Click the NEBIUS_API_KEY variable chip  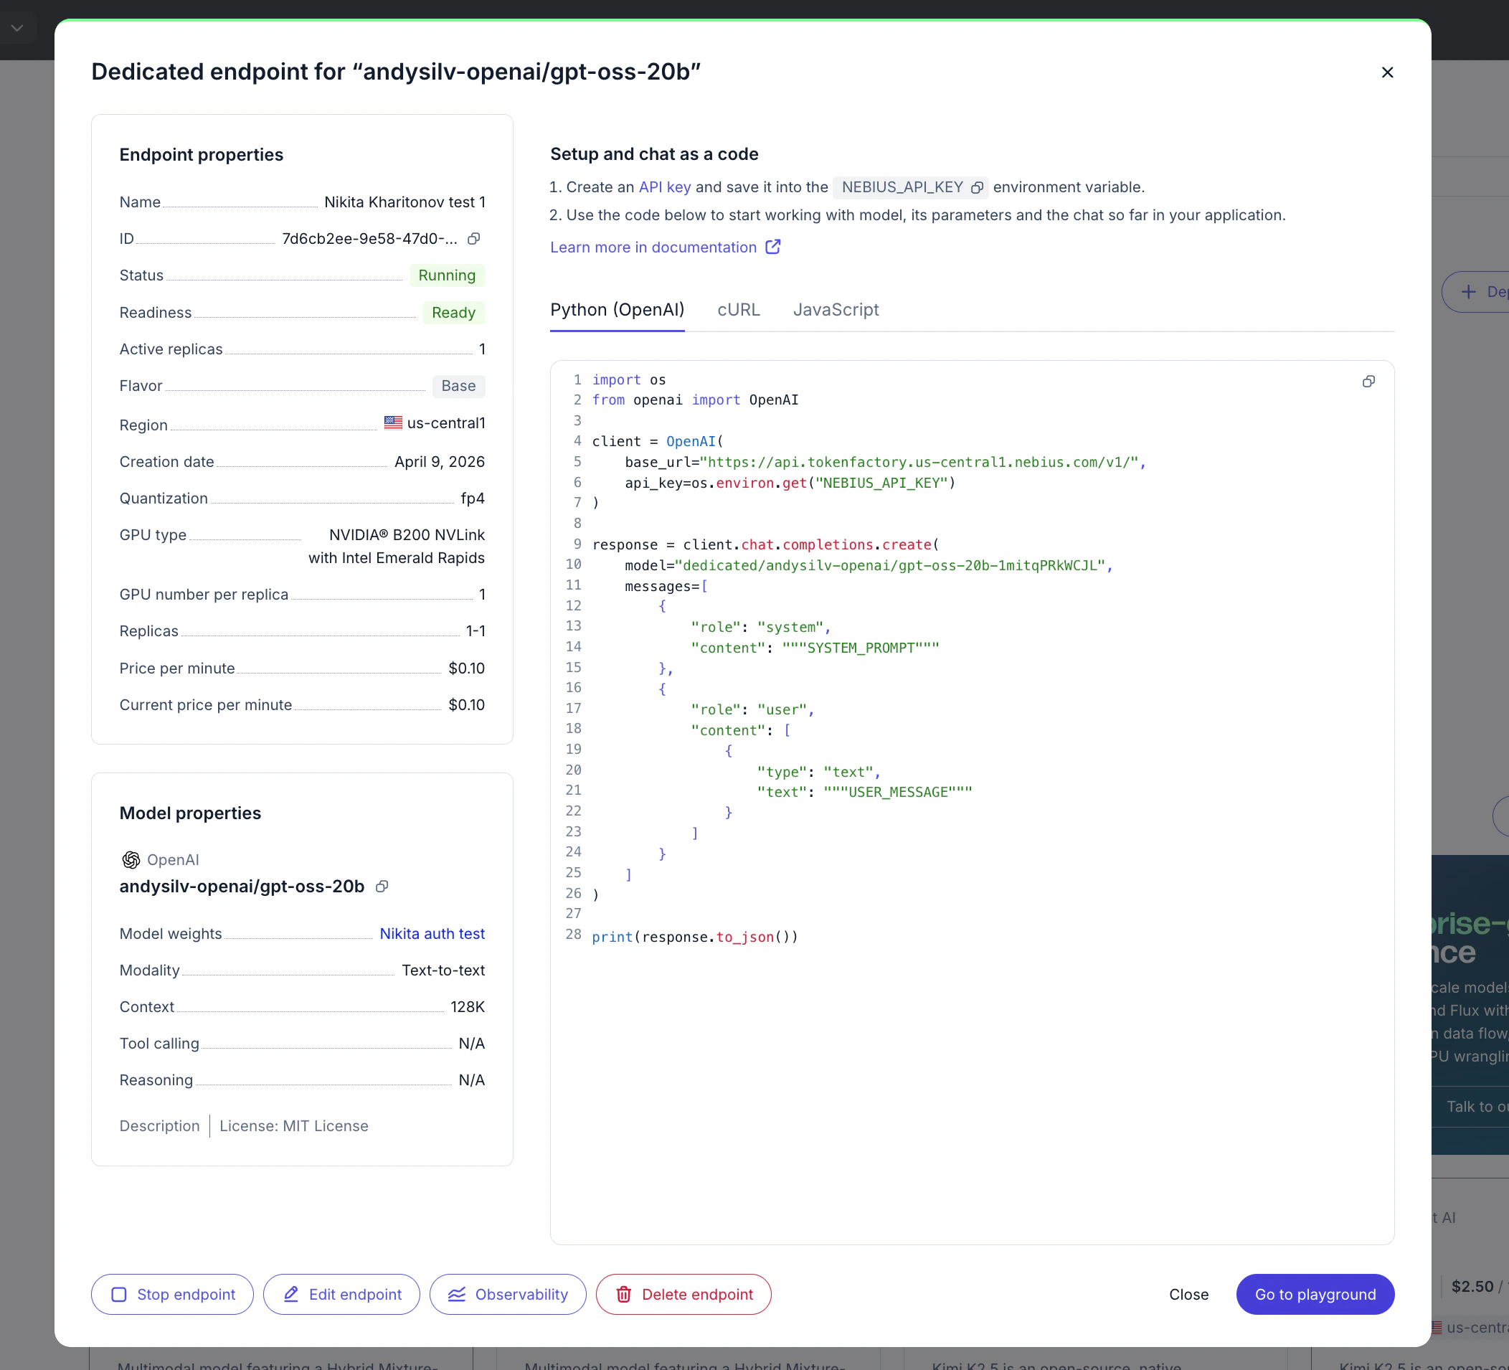(x=910, y=187)
